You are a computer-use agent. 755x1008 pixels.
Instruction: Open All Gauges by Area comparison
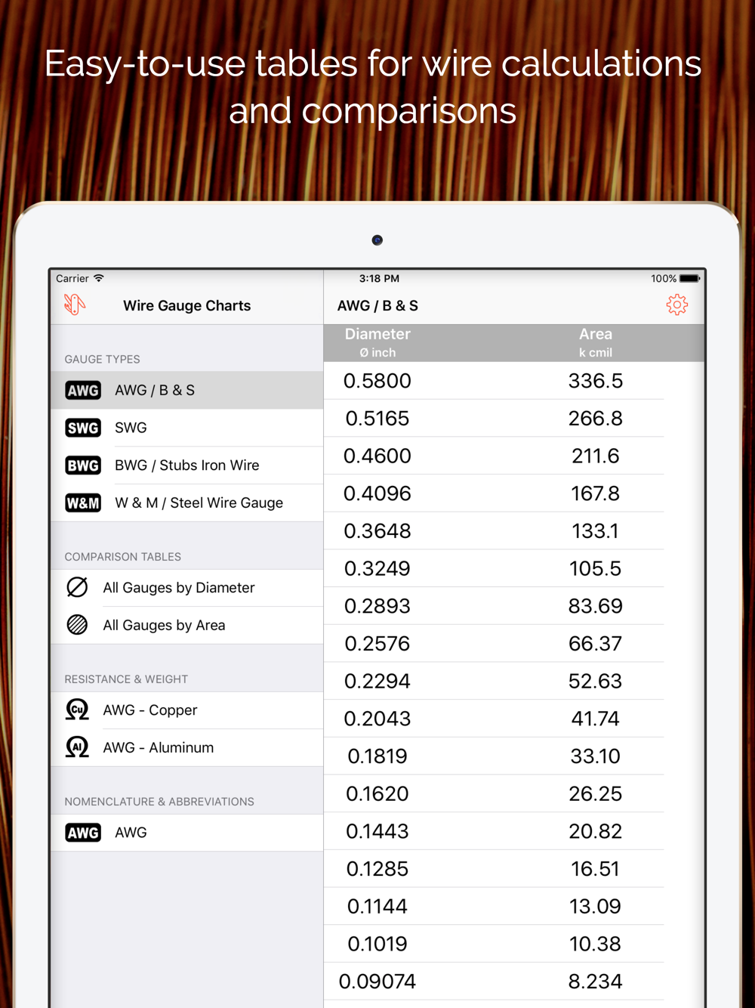(x=187, y=626)
